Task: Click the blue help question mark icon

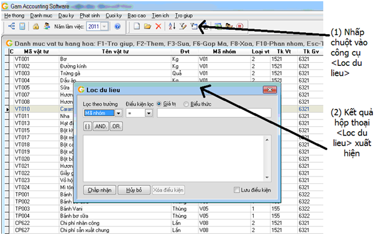Action: [x=118, y=26]
